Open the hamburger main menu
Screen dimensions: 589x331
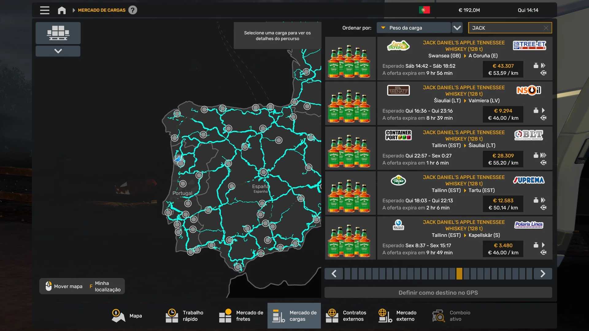coord(44,10)
